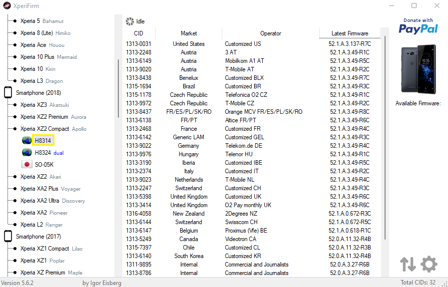448x287 pixels.
Task: Click the Xperia XZ2 Compact phone thumbnail
Action: pyautogui.click(x=418, y=69)
